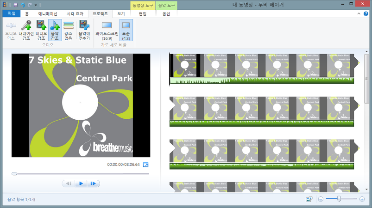Save the project from quick access toolbar
Image resolution: width=372 pixels, height=208 pixels.
click(16, 5)
